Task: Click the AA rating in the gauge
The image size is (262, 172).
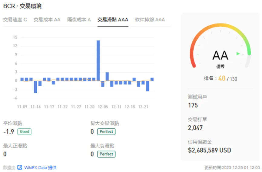Action: coord(220,55)
